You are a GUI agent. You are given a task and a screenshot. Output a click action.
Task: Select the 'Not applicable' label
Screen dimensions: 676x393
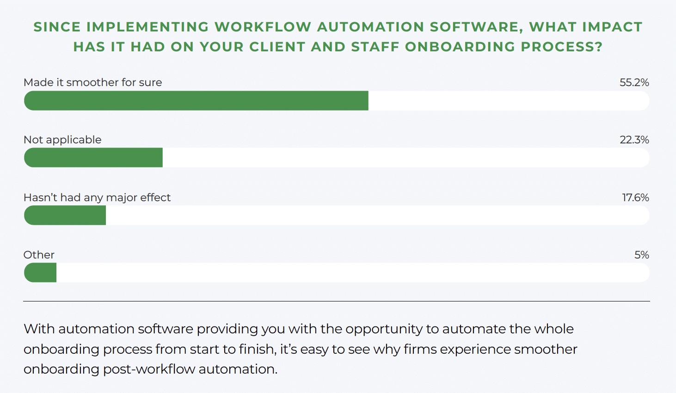pyautogui.click(x=62, y=140)
